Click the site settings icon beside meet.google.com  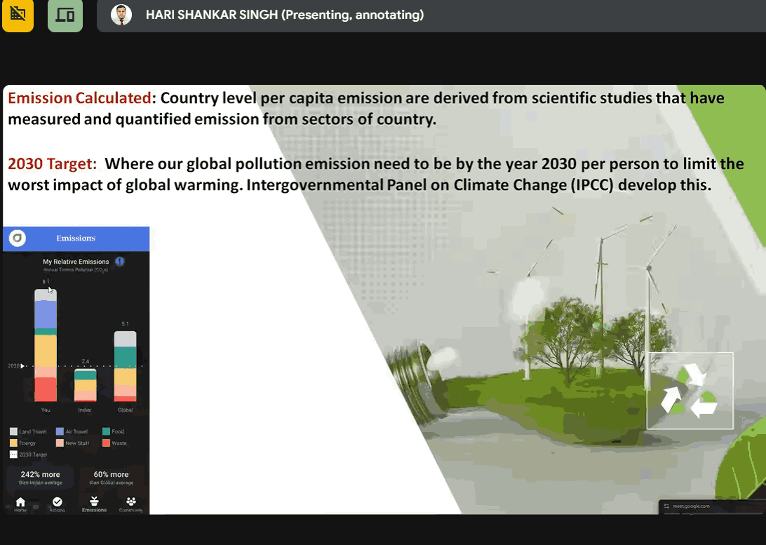point(667,506)
